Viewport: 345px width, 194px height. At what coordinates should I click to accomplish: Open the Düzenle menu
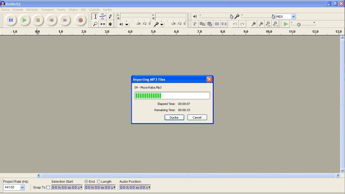coord(18,10)
